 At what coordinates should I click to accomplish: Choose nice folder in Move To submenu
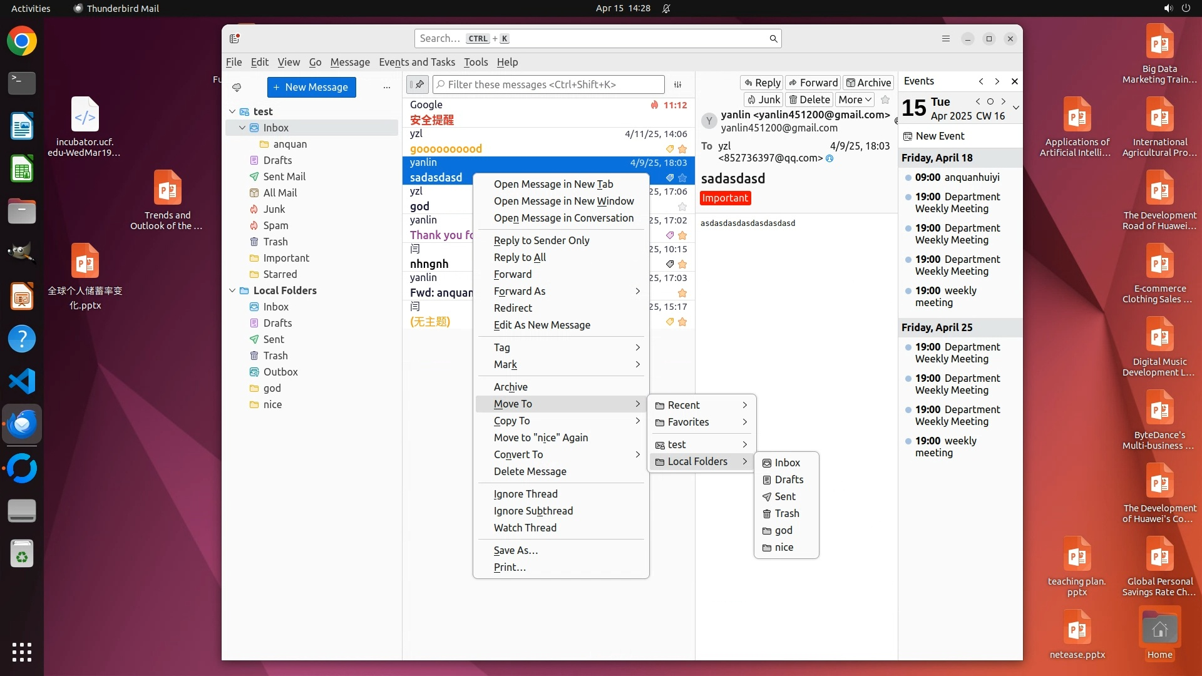(x=784, y=547)
